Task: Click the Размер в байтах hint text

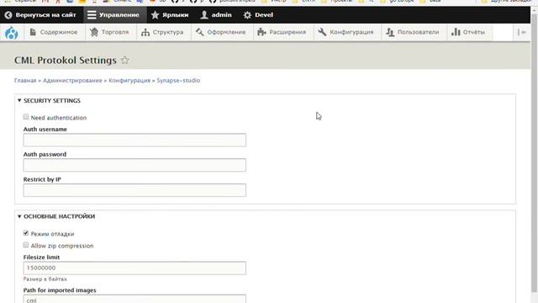Action: point(45,279)
